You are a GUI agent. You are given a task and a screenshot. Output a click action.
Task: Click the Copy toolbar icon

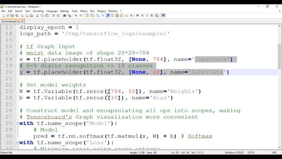pyautogui.click(x=42, y=15)
